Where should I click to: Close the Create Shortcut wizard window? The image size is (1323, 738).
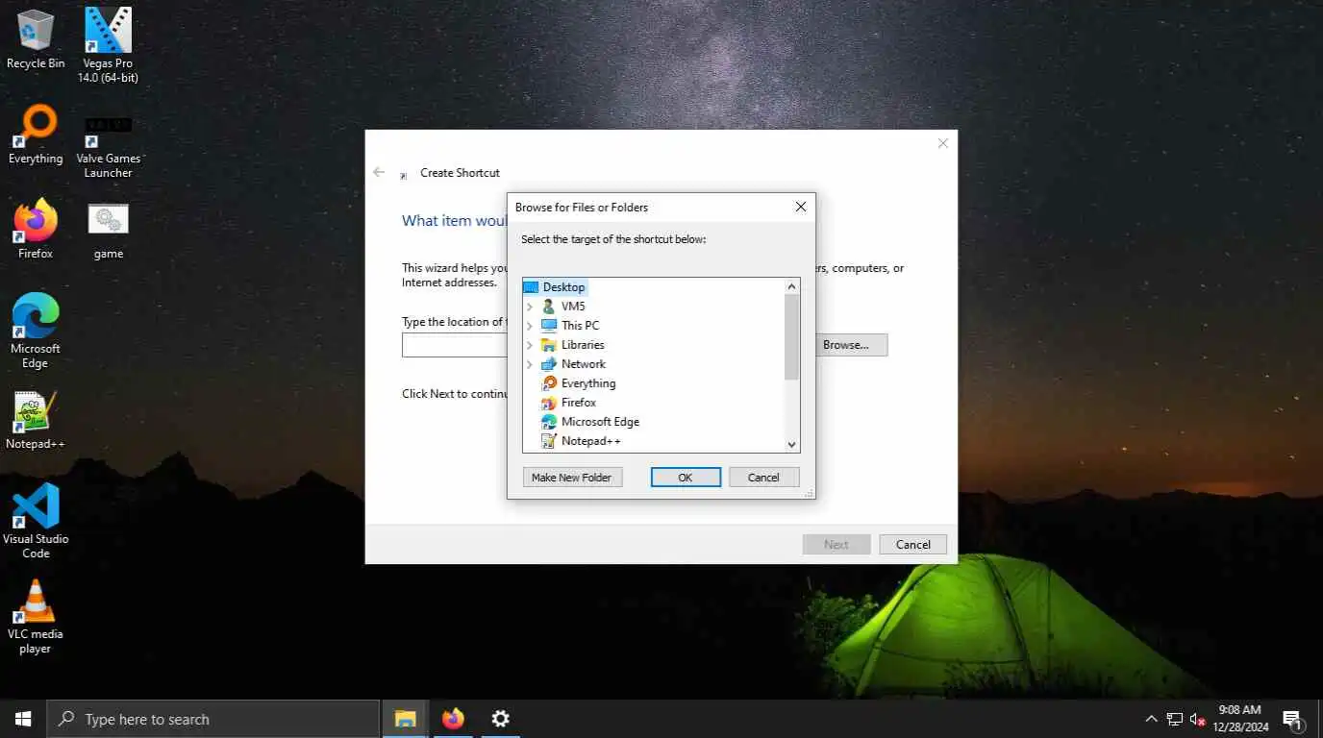tap(942, 143)
